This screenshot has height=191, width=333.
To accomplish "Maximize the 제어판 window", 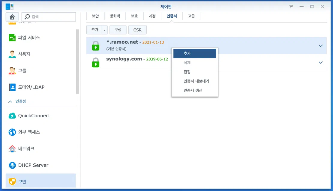I will pos(312,7).
